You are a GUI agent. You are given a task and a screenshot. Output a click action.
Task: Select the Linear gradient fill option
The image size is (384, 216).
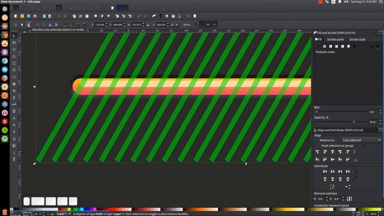point(331,46)
